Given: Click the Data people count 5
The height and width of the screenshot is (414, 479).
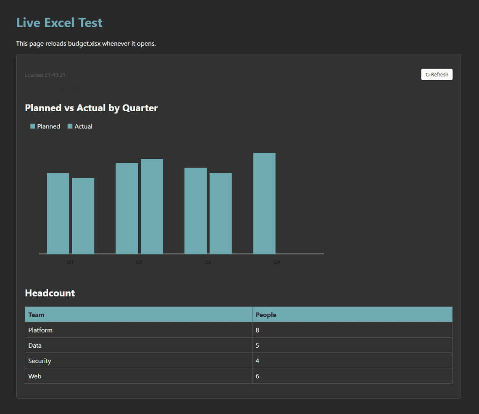Looking at the screenshot, I should point(352,345).
